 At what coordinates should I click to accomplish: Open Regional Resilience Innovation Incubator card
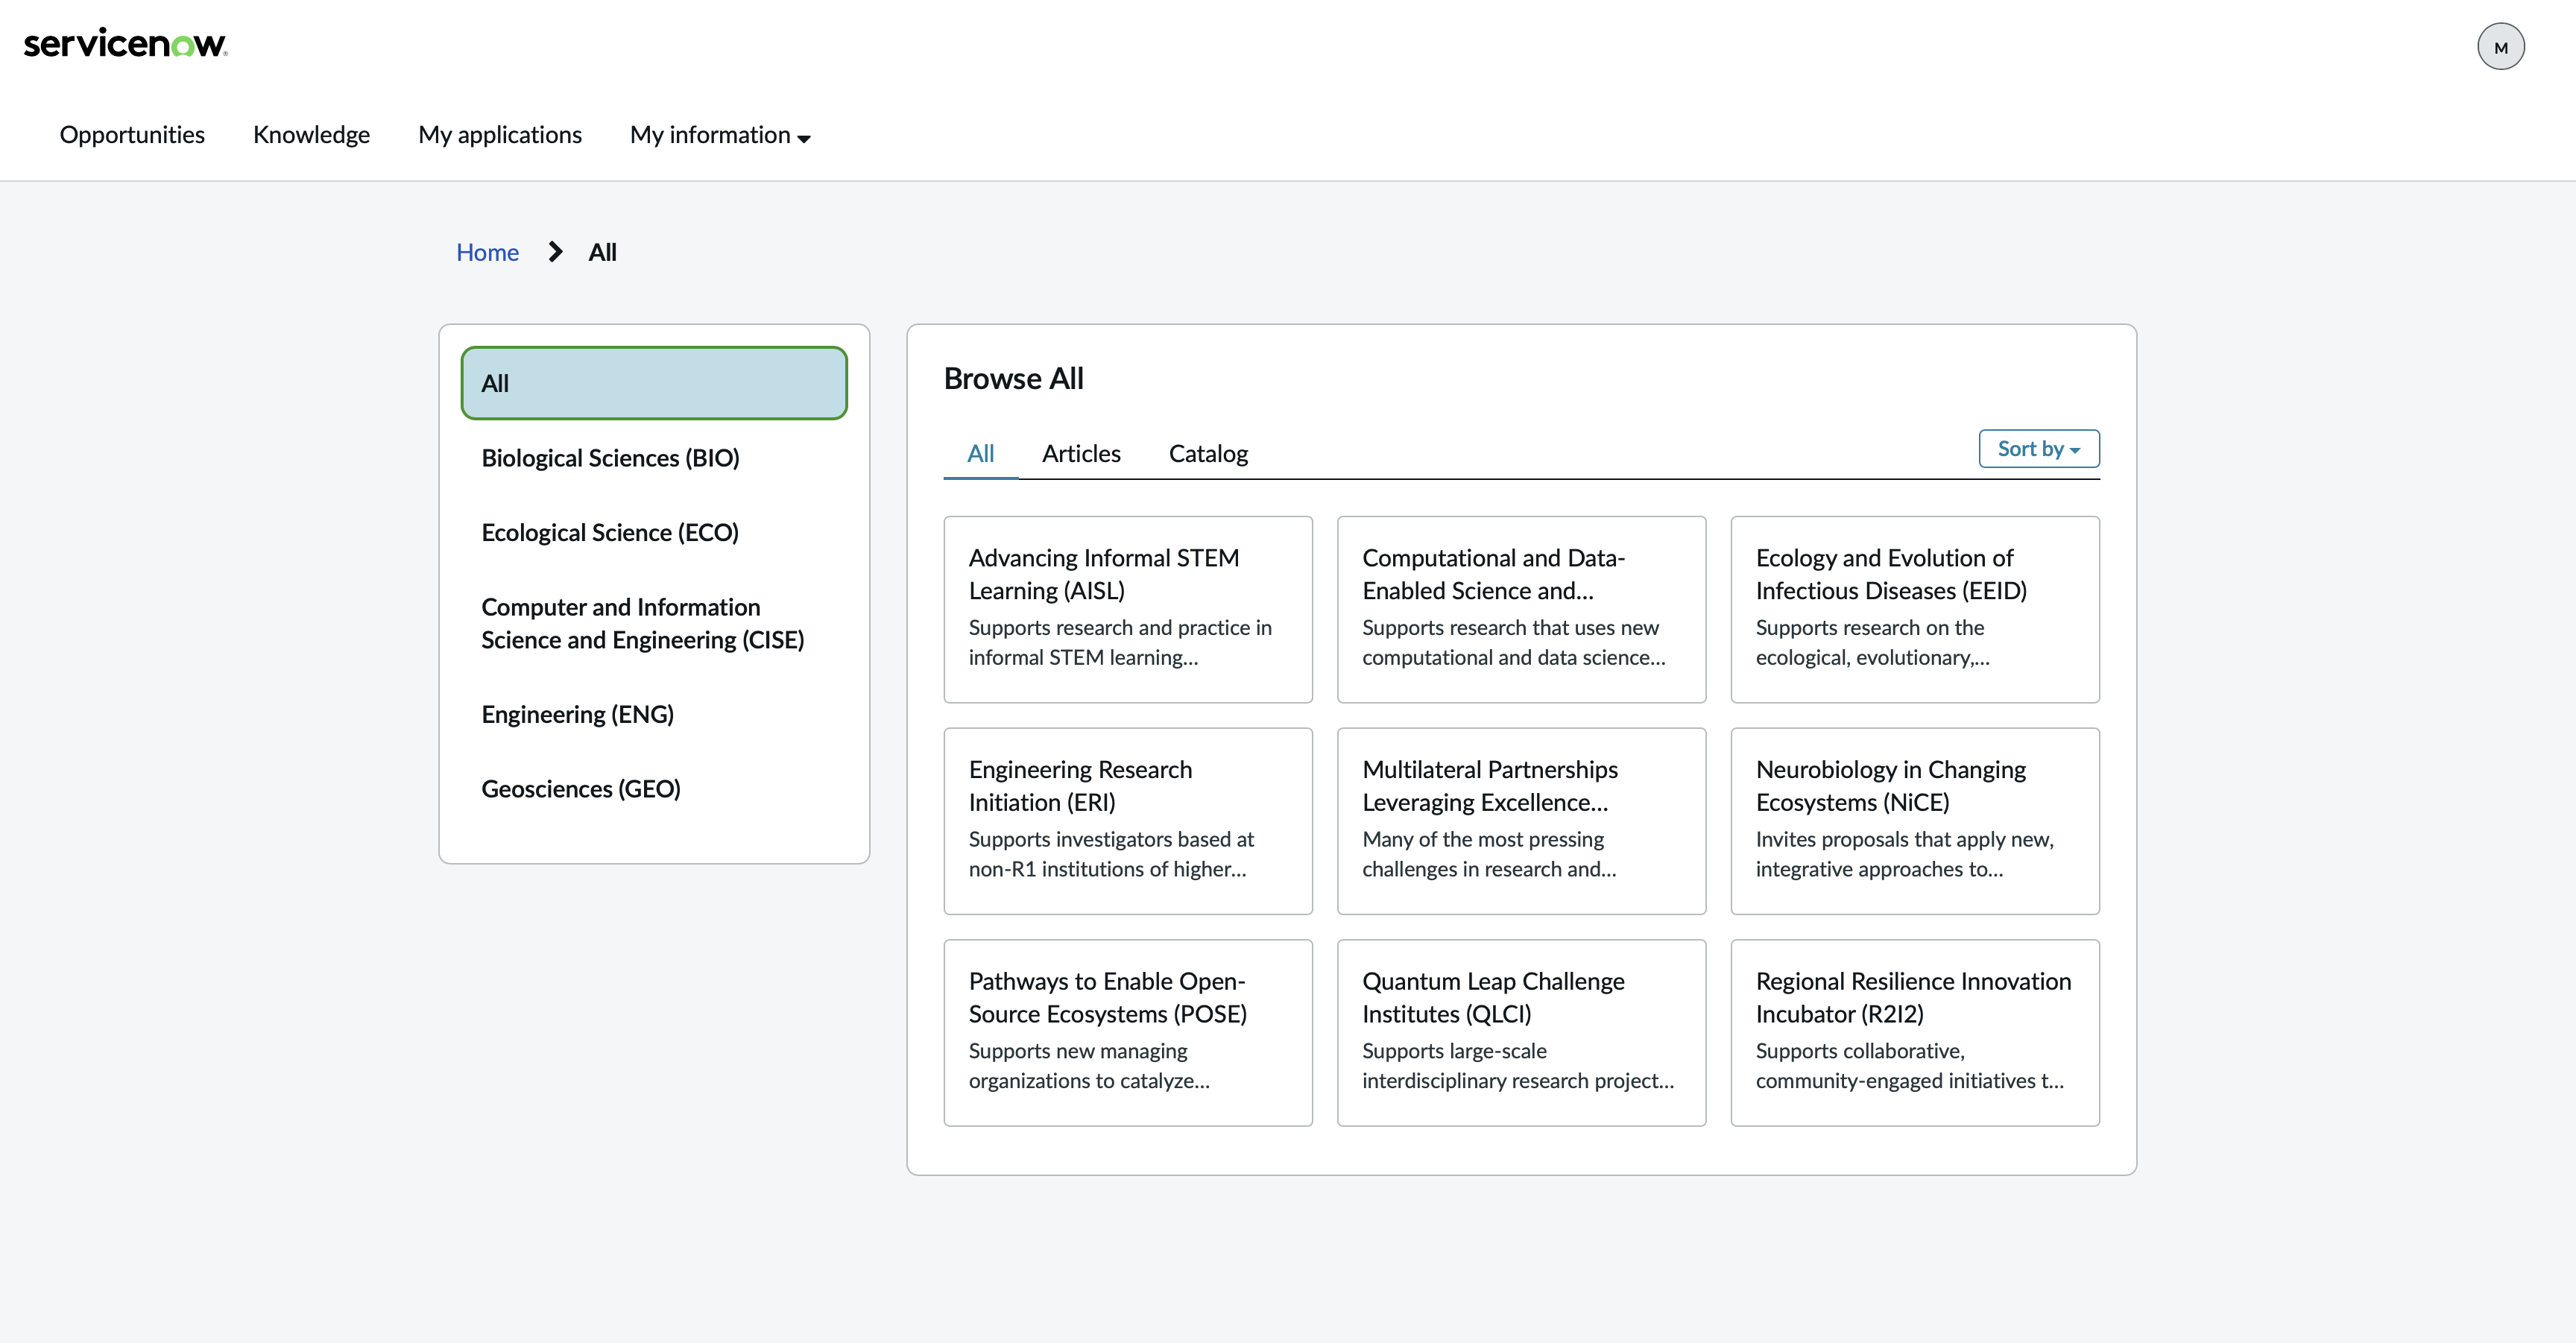(x=1915, y=1033)
